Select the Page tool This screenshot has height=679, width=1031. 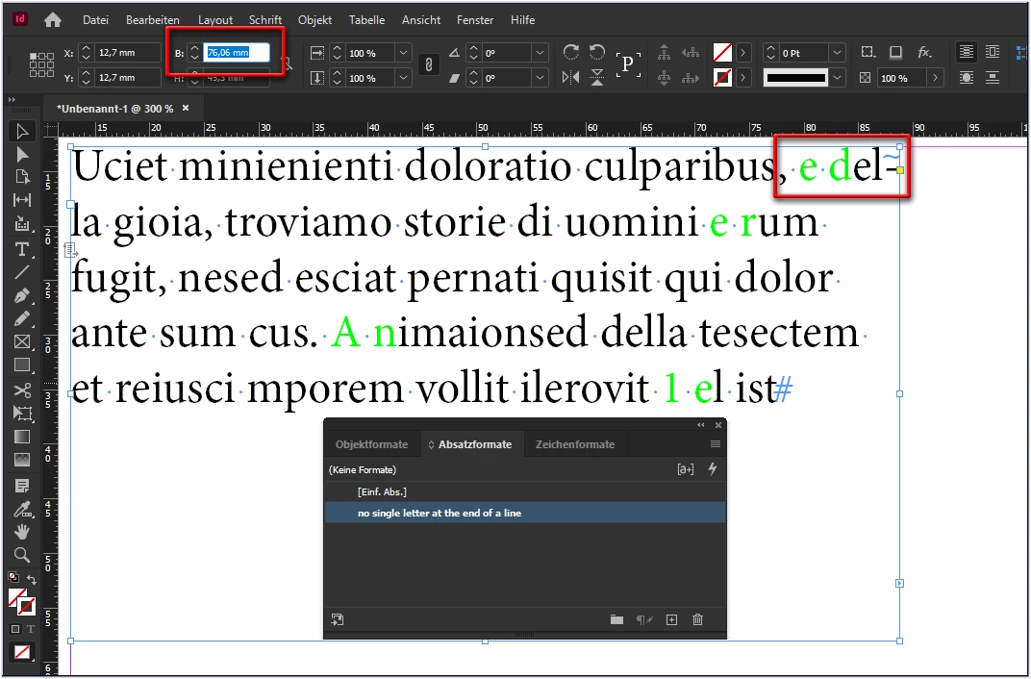point(22,177)
